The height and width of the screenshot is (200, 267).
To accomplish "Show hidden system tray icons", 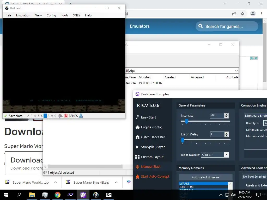I will pyautogui.click(x=221, y=195).
